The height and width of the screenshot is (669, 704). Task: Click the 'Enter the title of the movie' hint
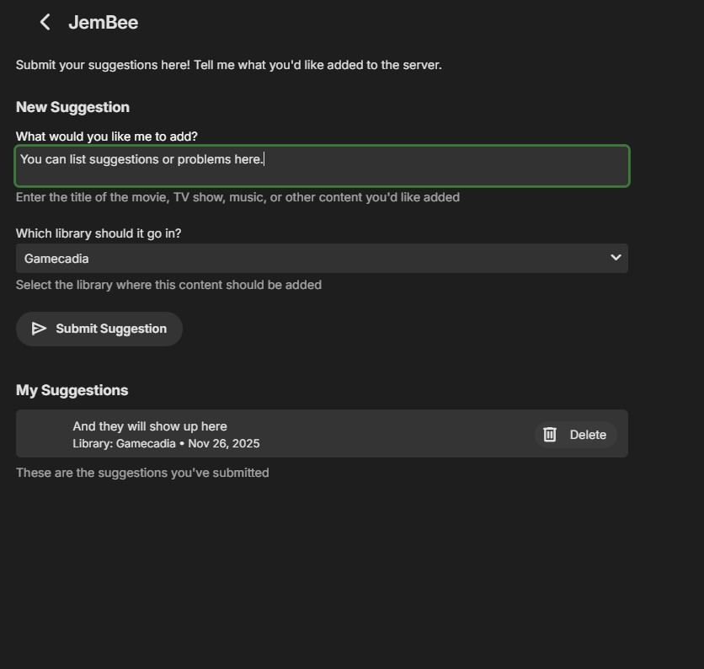(x=237, y=197)
